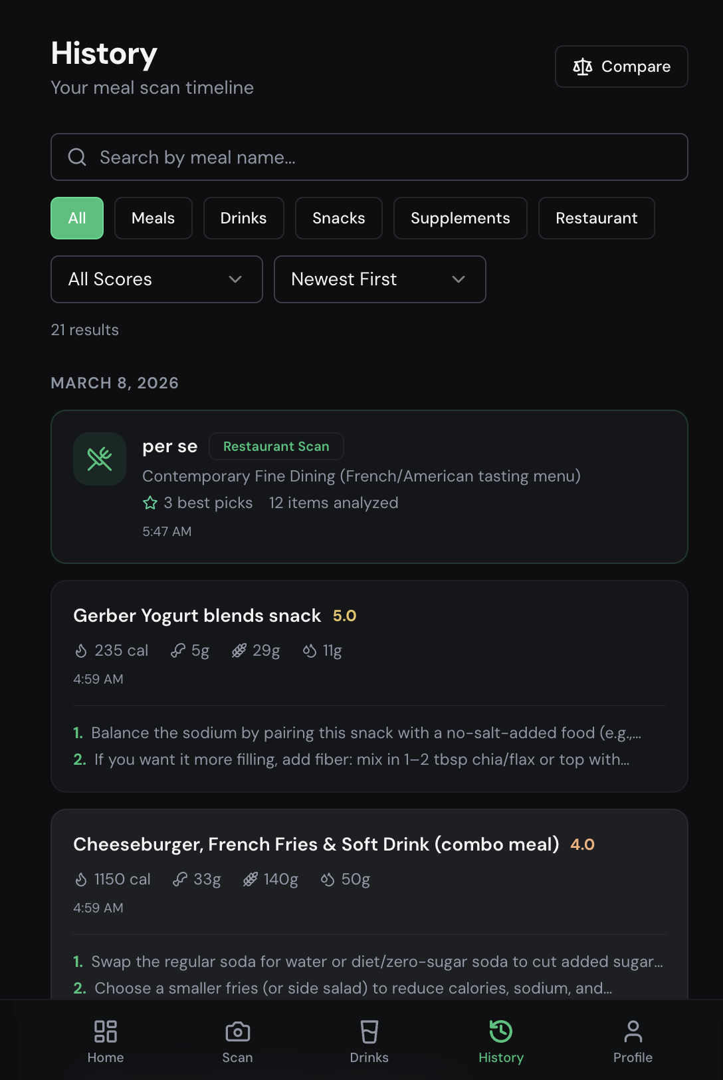The width and height of the screenshot is (723, 1080).
Task: Toggle the All filter chip
Action: [x=77, y=218]
